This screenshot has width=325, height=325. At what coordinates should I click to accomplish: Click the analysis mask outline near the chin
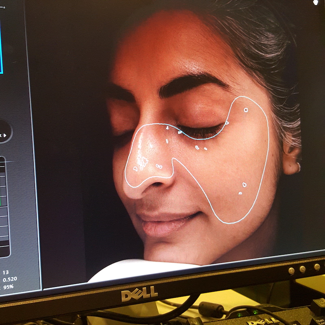click(x=227, y=223)
